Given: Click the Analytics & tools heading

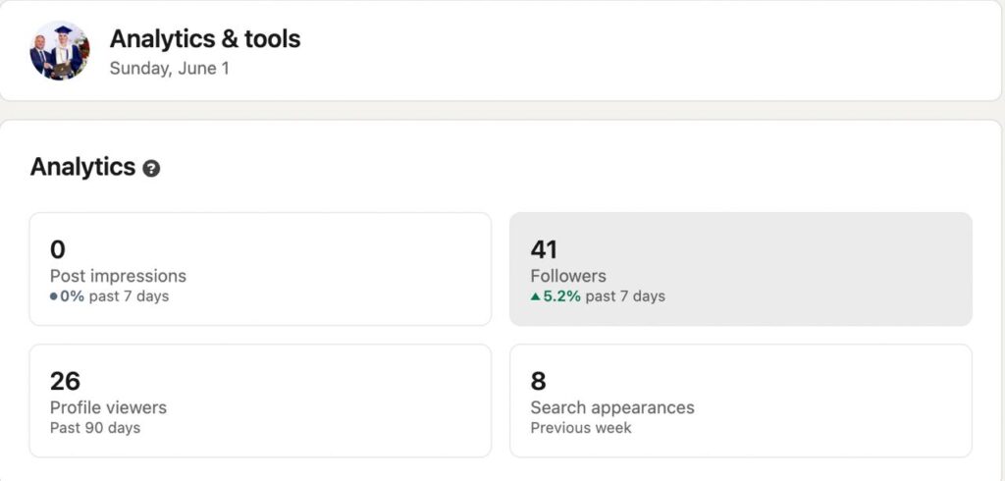Looking at the screenshot, I should [205, 39].
